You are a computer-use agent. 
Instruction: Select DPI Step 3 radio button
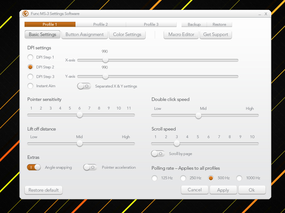click(30, 76)
